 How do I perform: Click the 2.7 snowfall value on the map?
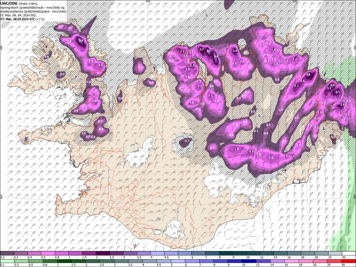coord(202,49)
